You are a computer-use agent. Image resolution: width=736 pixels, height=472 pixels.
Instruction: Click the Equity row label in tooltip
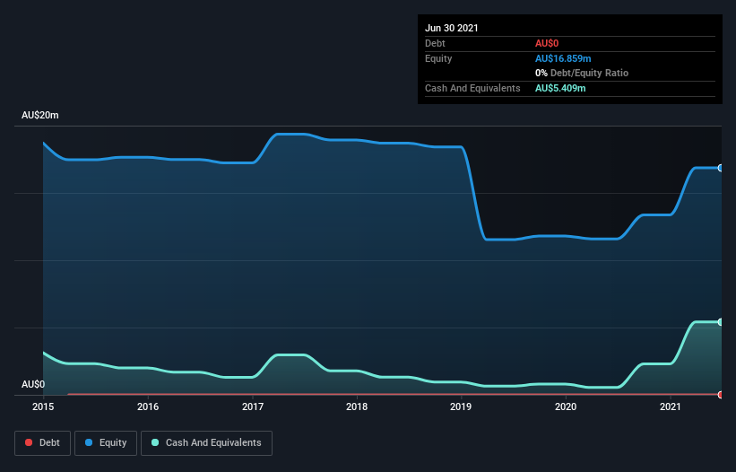coord(438,58)
